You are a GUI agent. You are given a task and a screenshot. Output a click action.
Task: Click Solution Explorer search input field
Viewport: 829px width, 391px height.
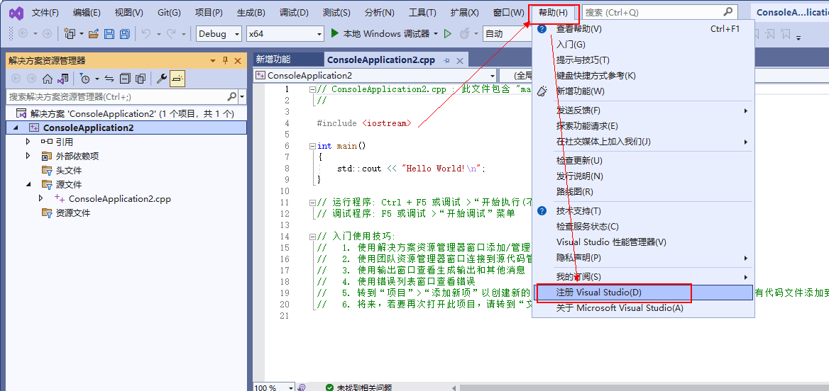[x=116, y=97]
